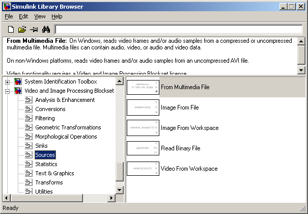Click the Video From Workspace label

pos(189,169)
